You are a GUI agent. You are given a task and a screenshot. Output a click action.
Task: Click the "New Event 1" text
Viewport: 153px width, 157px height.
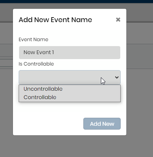39,52
